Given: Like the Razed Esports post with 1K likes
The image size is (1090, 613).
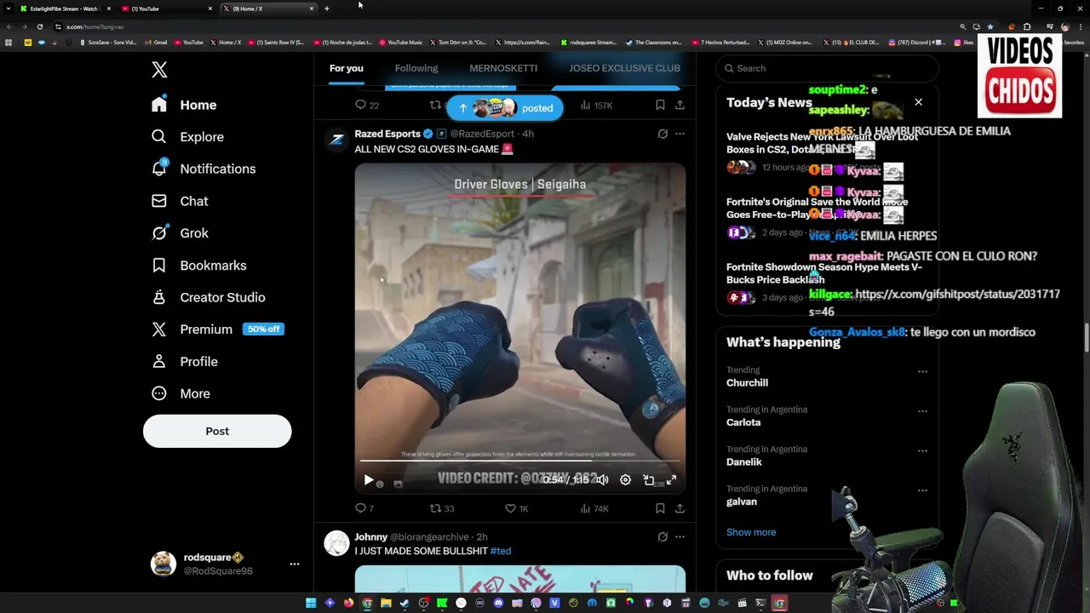Looking at the screenshot, I should 516,508.
